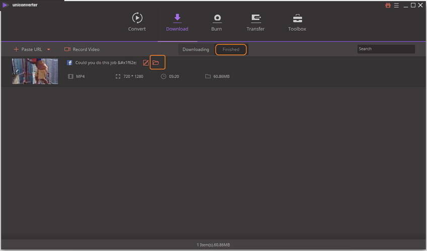The height and width of the screenshot is (251, 427).
Task: Click the Search input field
Action: click(x=386, y=49)
